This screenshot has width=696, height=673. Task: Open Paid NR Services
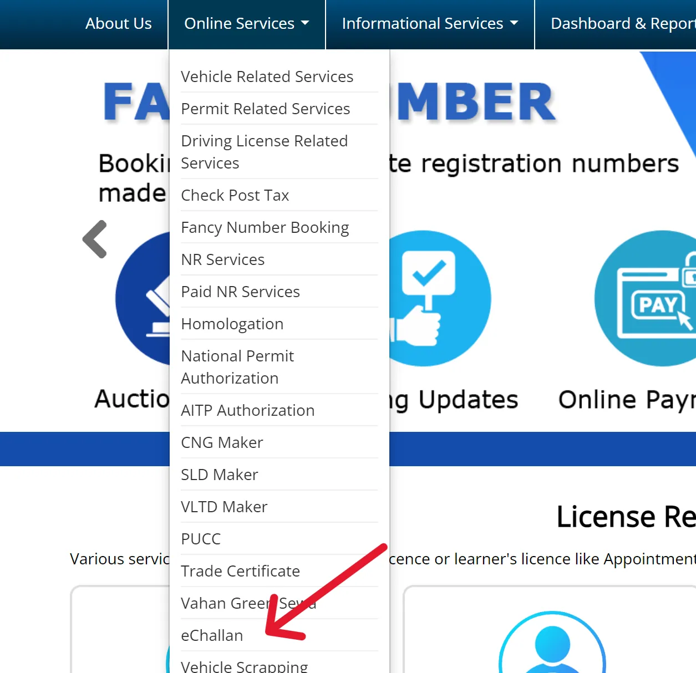pos(240,292)
